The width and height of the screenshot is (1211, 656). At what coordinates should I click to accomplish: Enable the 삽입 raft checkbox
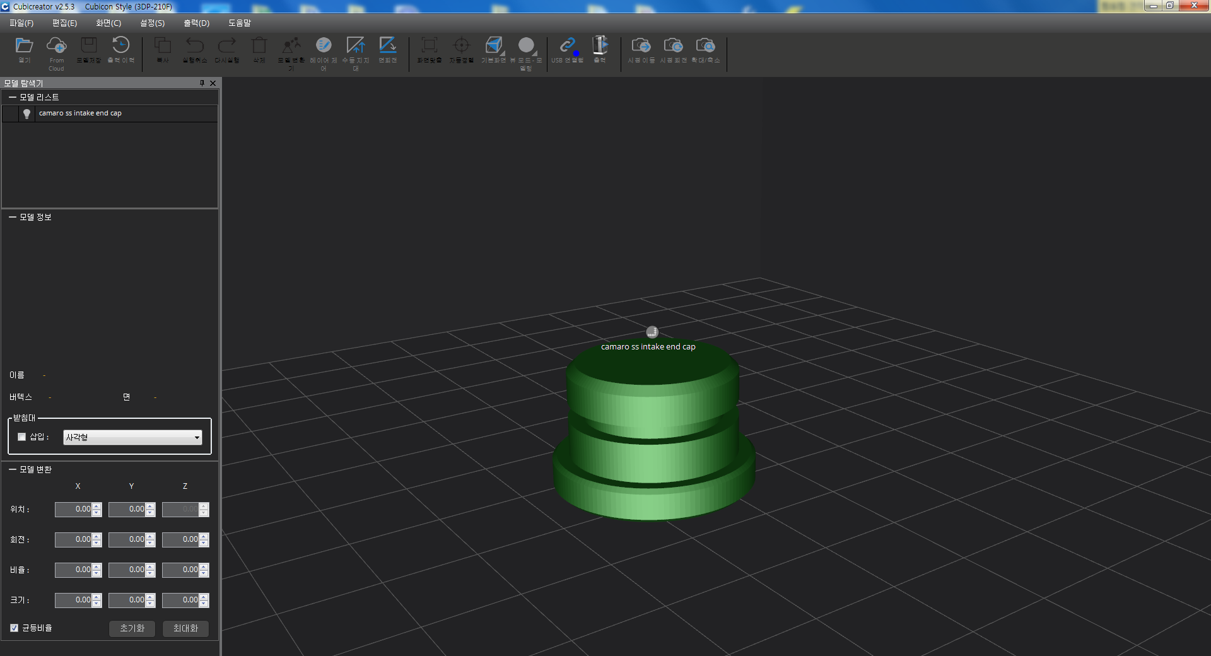22,436
